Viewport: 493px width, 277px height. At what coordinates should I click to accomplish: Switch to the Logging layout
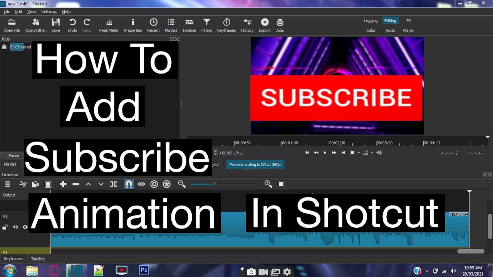(x=371, y=21)
